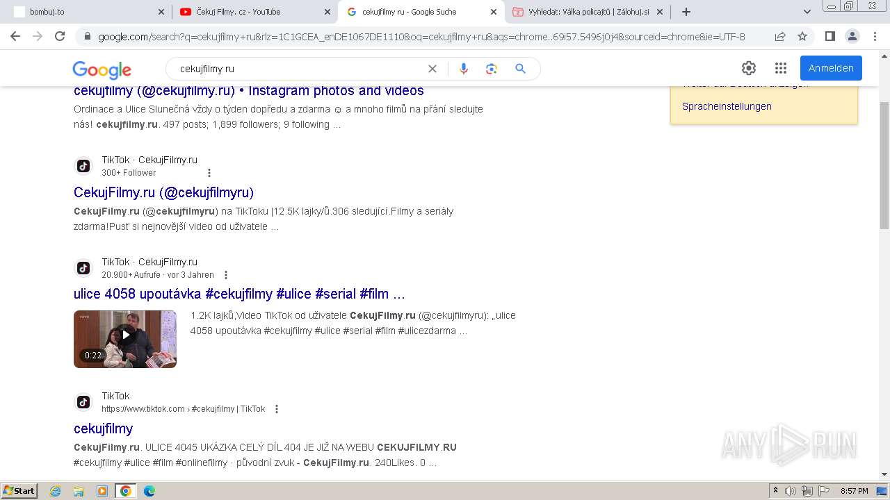Submit search with magnifier icon

tap(520, 69)
